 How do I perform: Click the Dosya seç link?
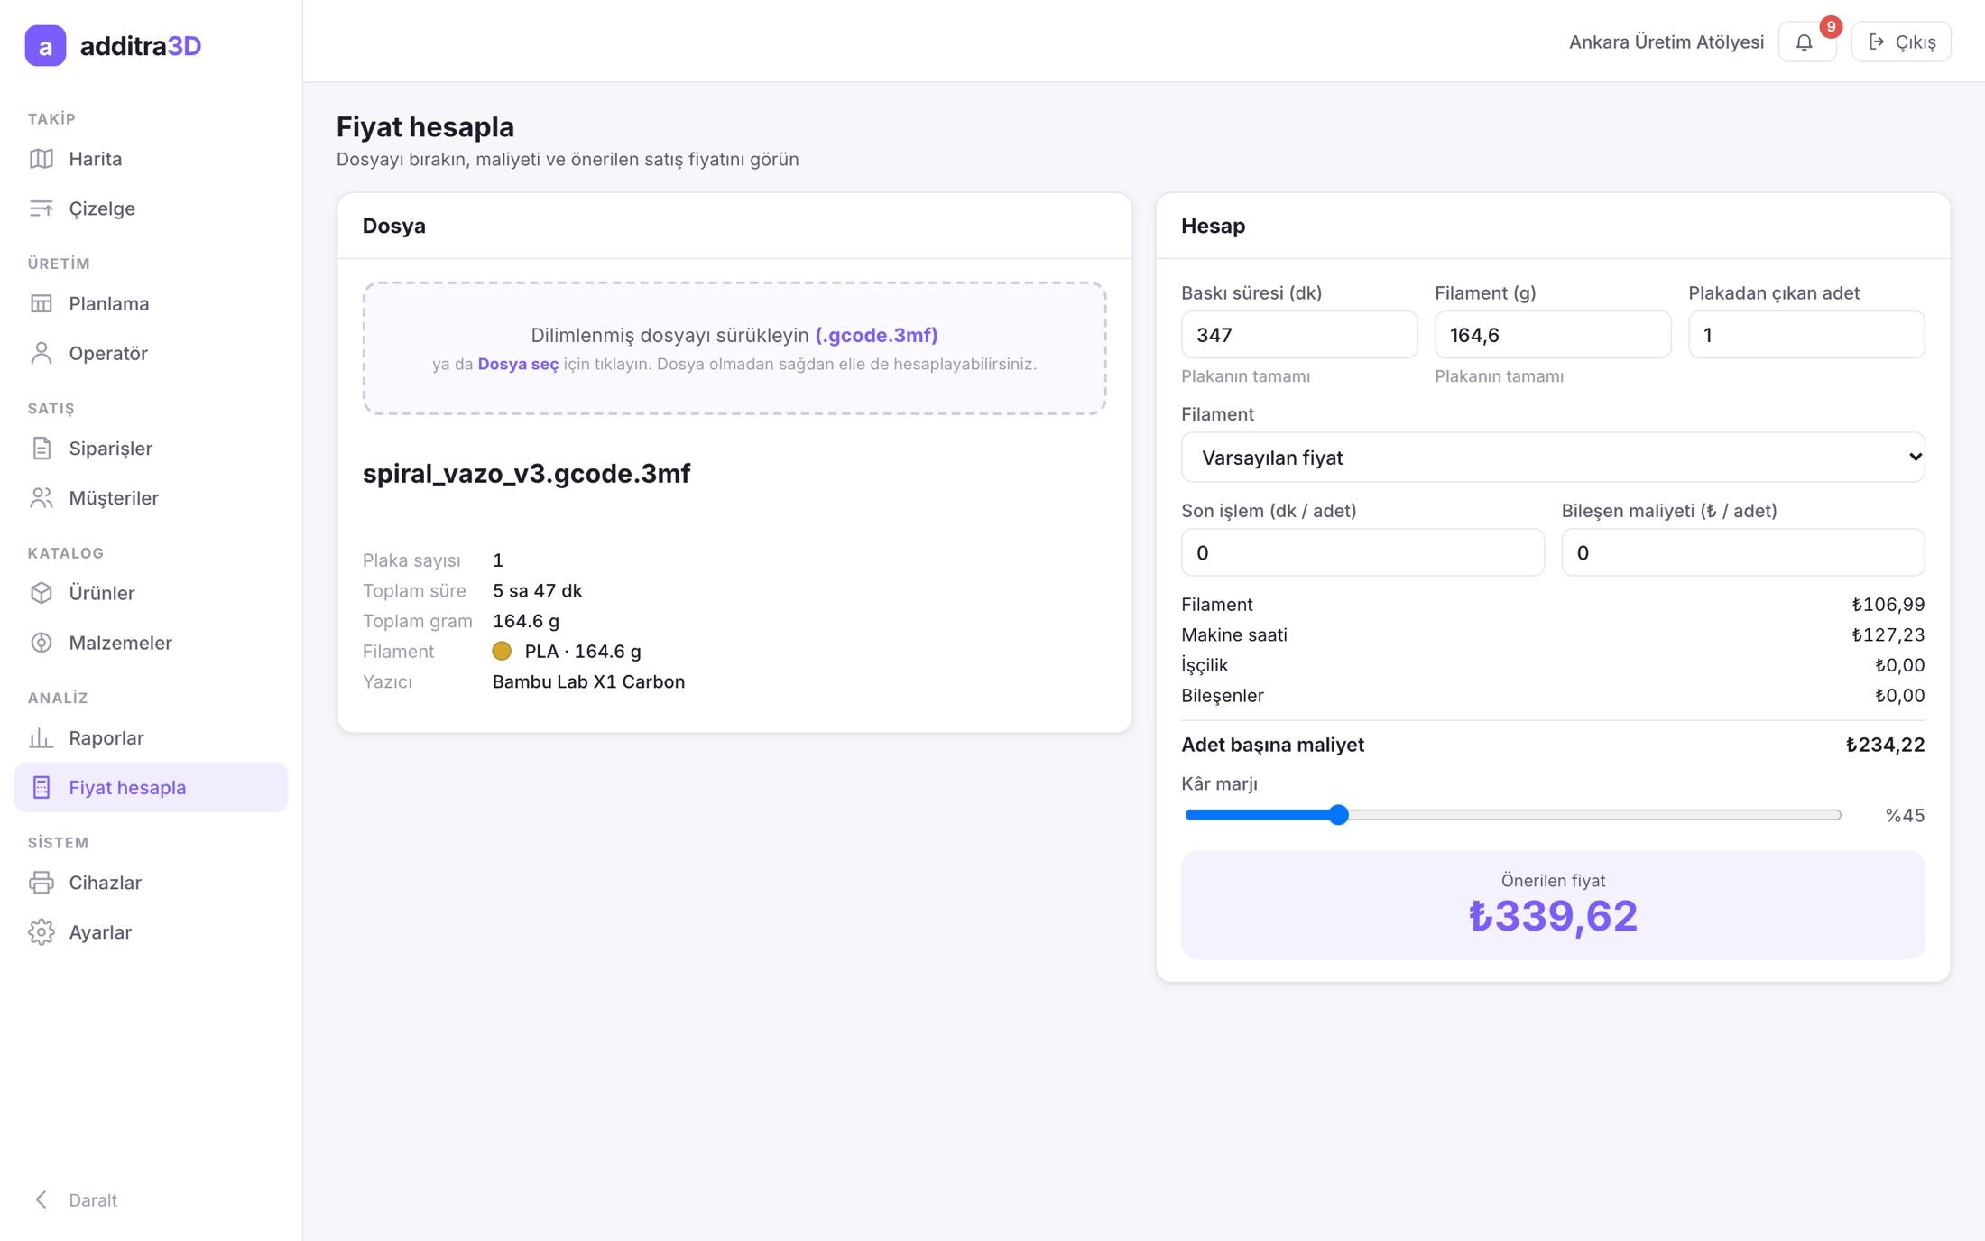click(x=518, y=364)
